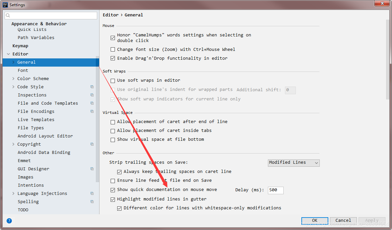The image size is (392, 230).
Task: Enable Show virtual space at file bottom
Action: pos(113,140)
